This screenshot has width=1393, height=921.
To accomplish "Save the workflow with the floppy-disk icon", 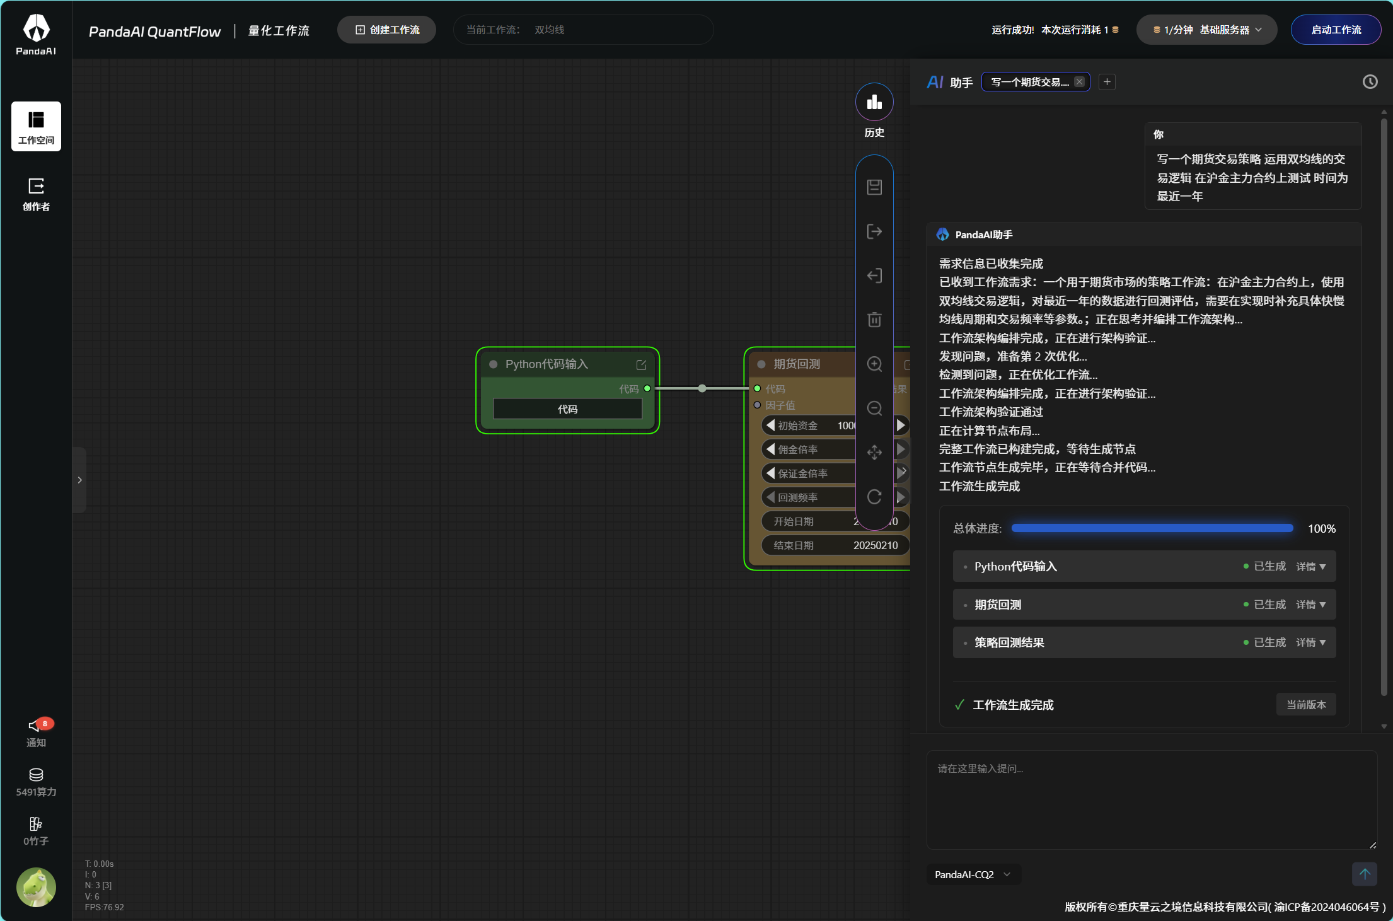I will coord(874,187).
